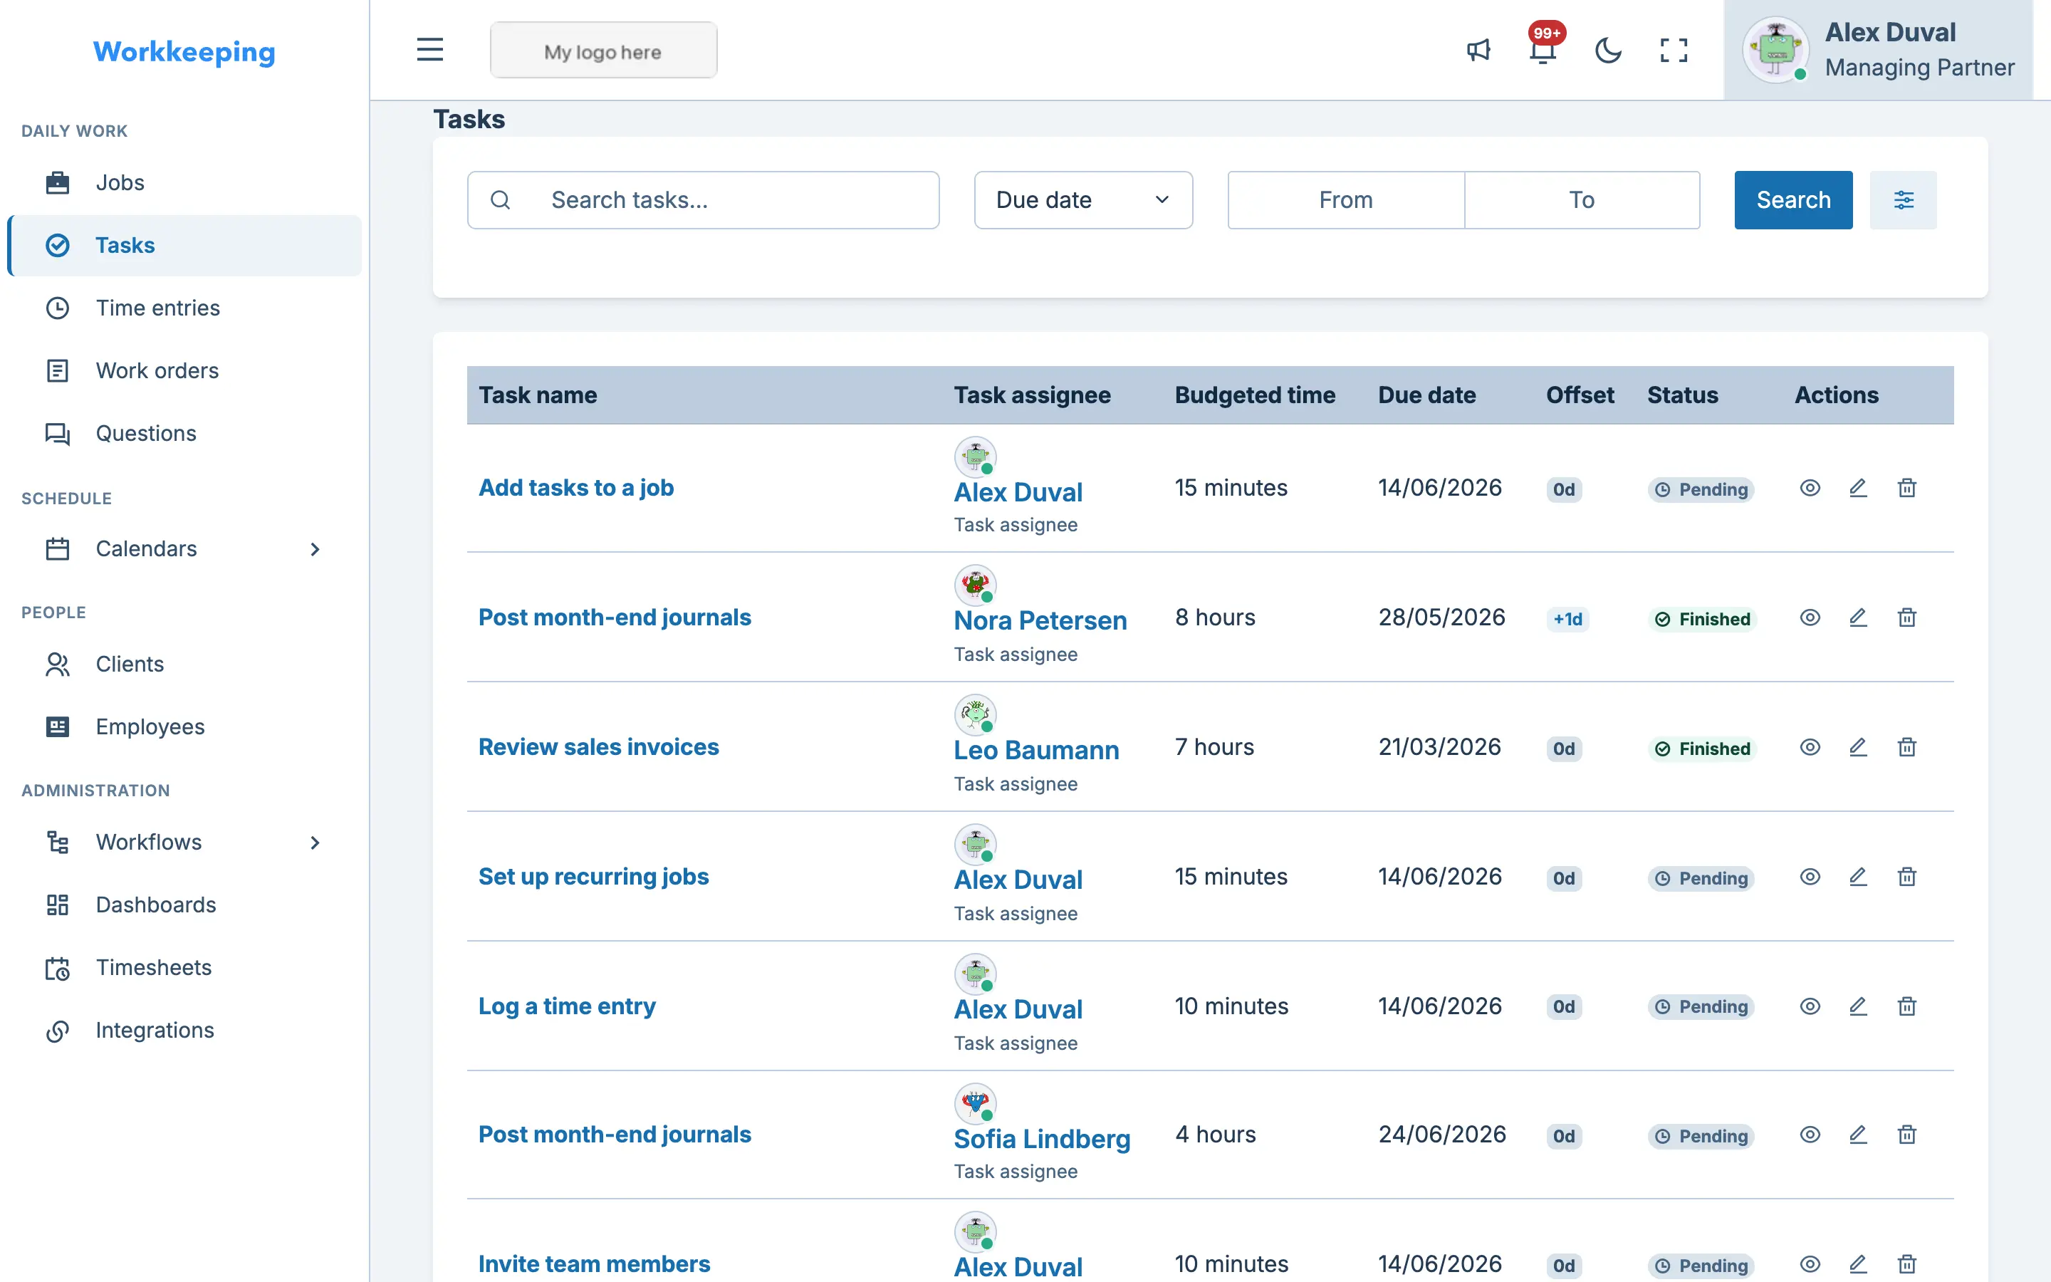Screen dimensions: 2051x1282
Task: Open Jobs in sidebar
Action: (184, 182)
